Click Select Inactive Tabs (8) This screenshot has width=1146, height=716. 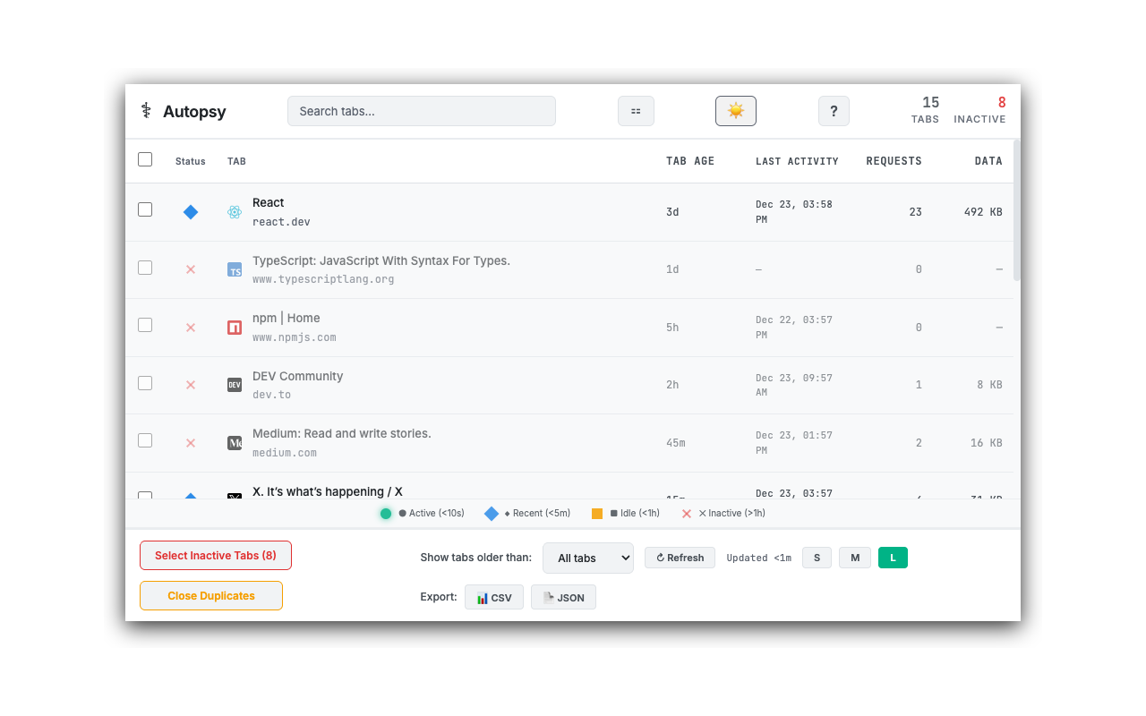(x=215, y=555)
